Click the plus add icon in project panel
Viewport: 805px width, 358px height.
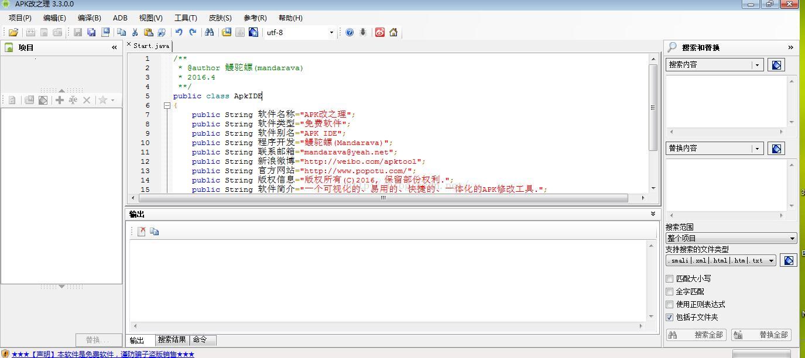tap(60, 100)
